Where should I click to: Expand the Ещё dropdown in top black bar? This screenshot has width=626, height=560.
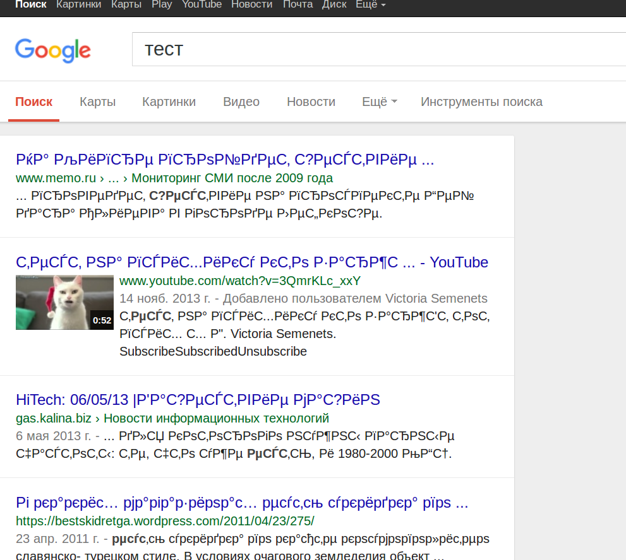coord(371,5)
